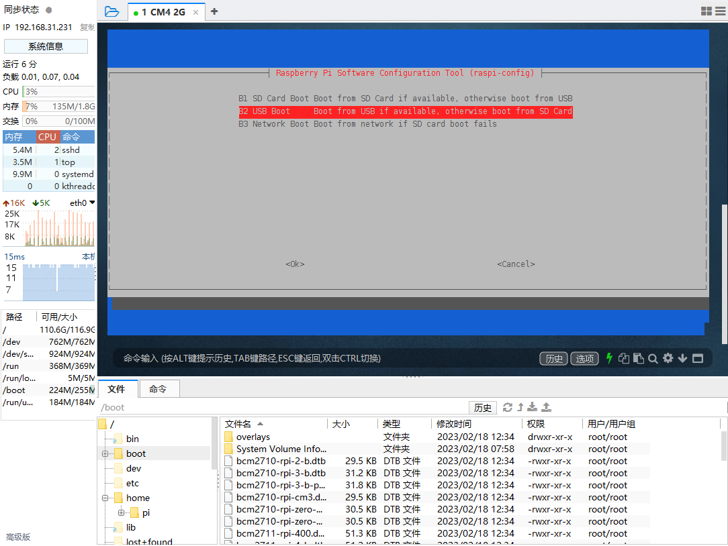Go to parent directory arrow icon
728x546 pixels.
pyautogui.click(x=520, y=407)
